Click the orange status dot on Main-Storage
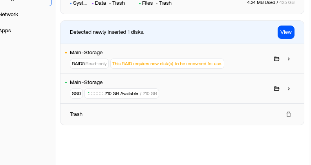 tap(66, 53)
